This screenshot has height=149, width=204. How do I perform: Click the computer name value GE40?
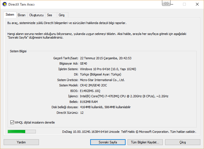84,64
